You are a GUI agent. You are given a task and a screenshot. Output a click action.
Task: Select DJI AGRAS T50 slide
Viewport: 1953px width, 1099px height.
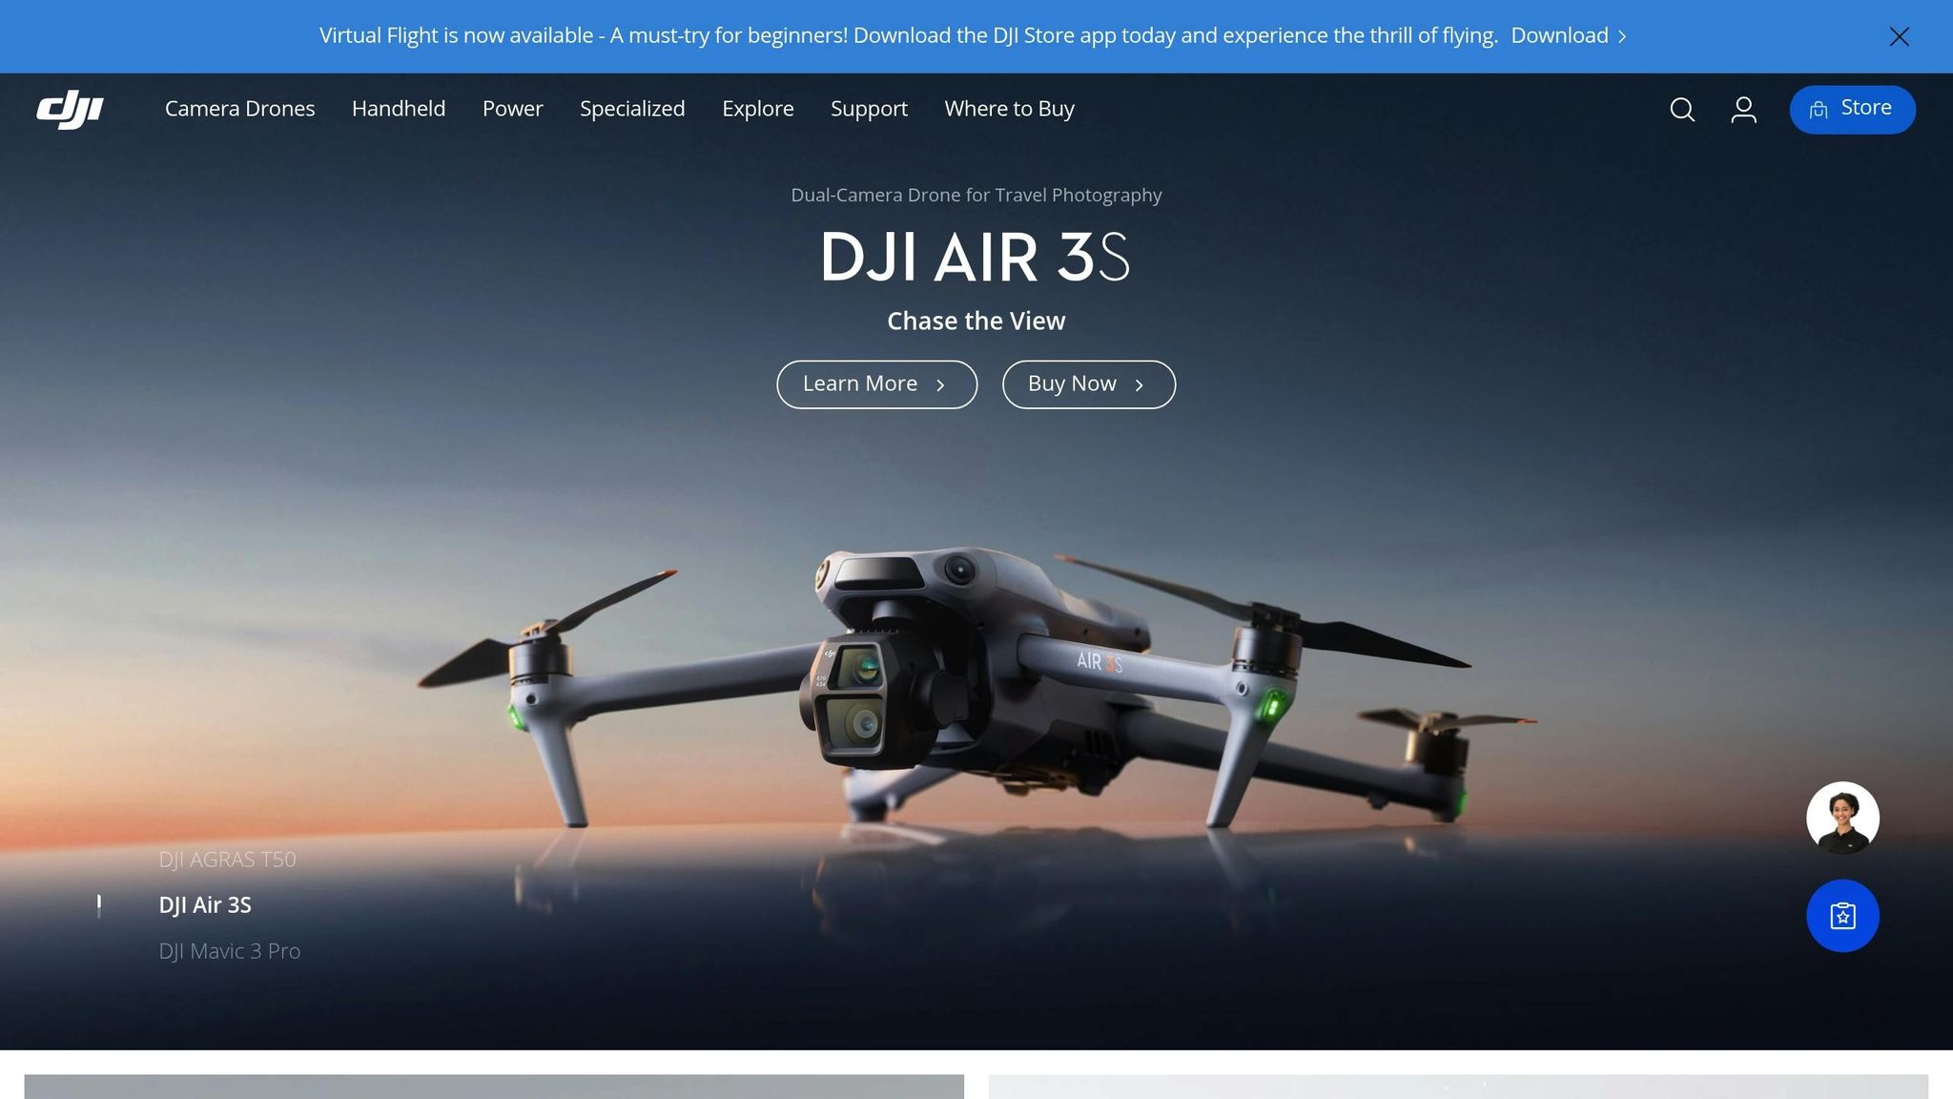click(227, 860)
